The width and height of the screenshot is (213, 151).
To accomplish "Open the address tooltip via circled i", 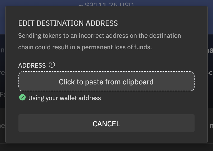I will click(52, 65).
